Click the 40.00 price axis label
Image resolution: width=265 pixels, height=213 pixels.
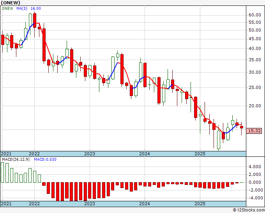click(x=255, y=48)
